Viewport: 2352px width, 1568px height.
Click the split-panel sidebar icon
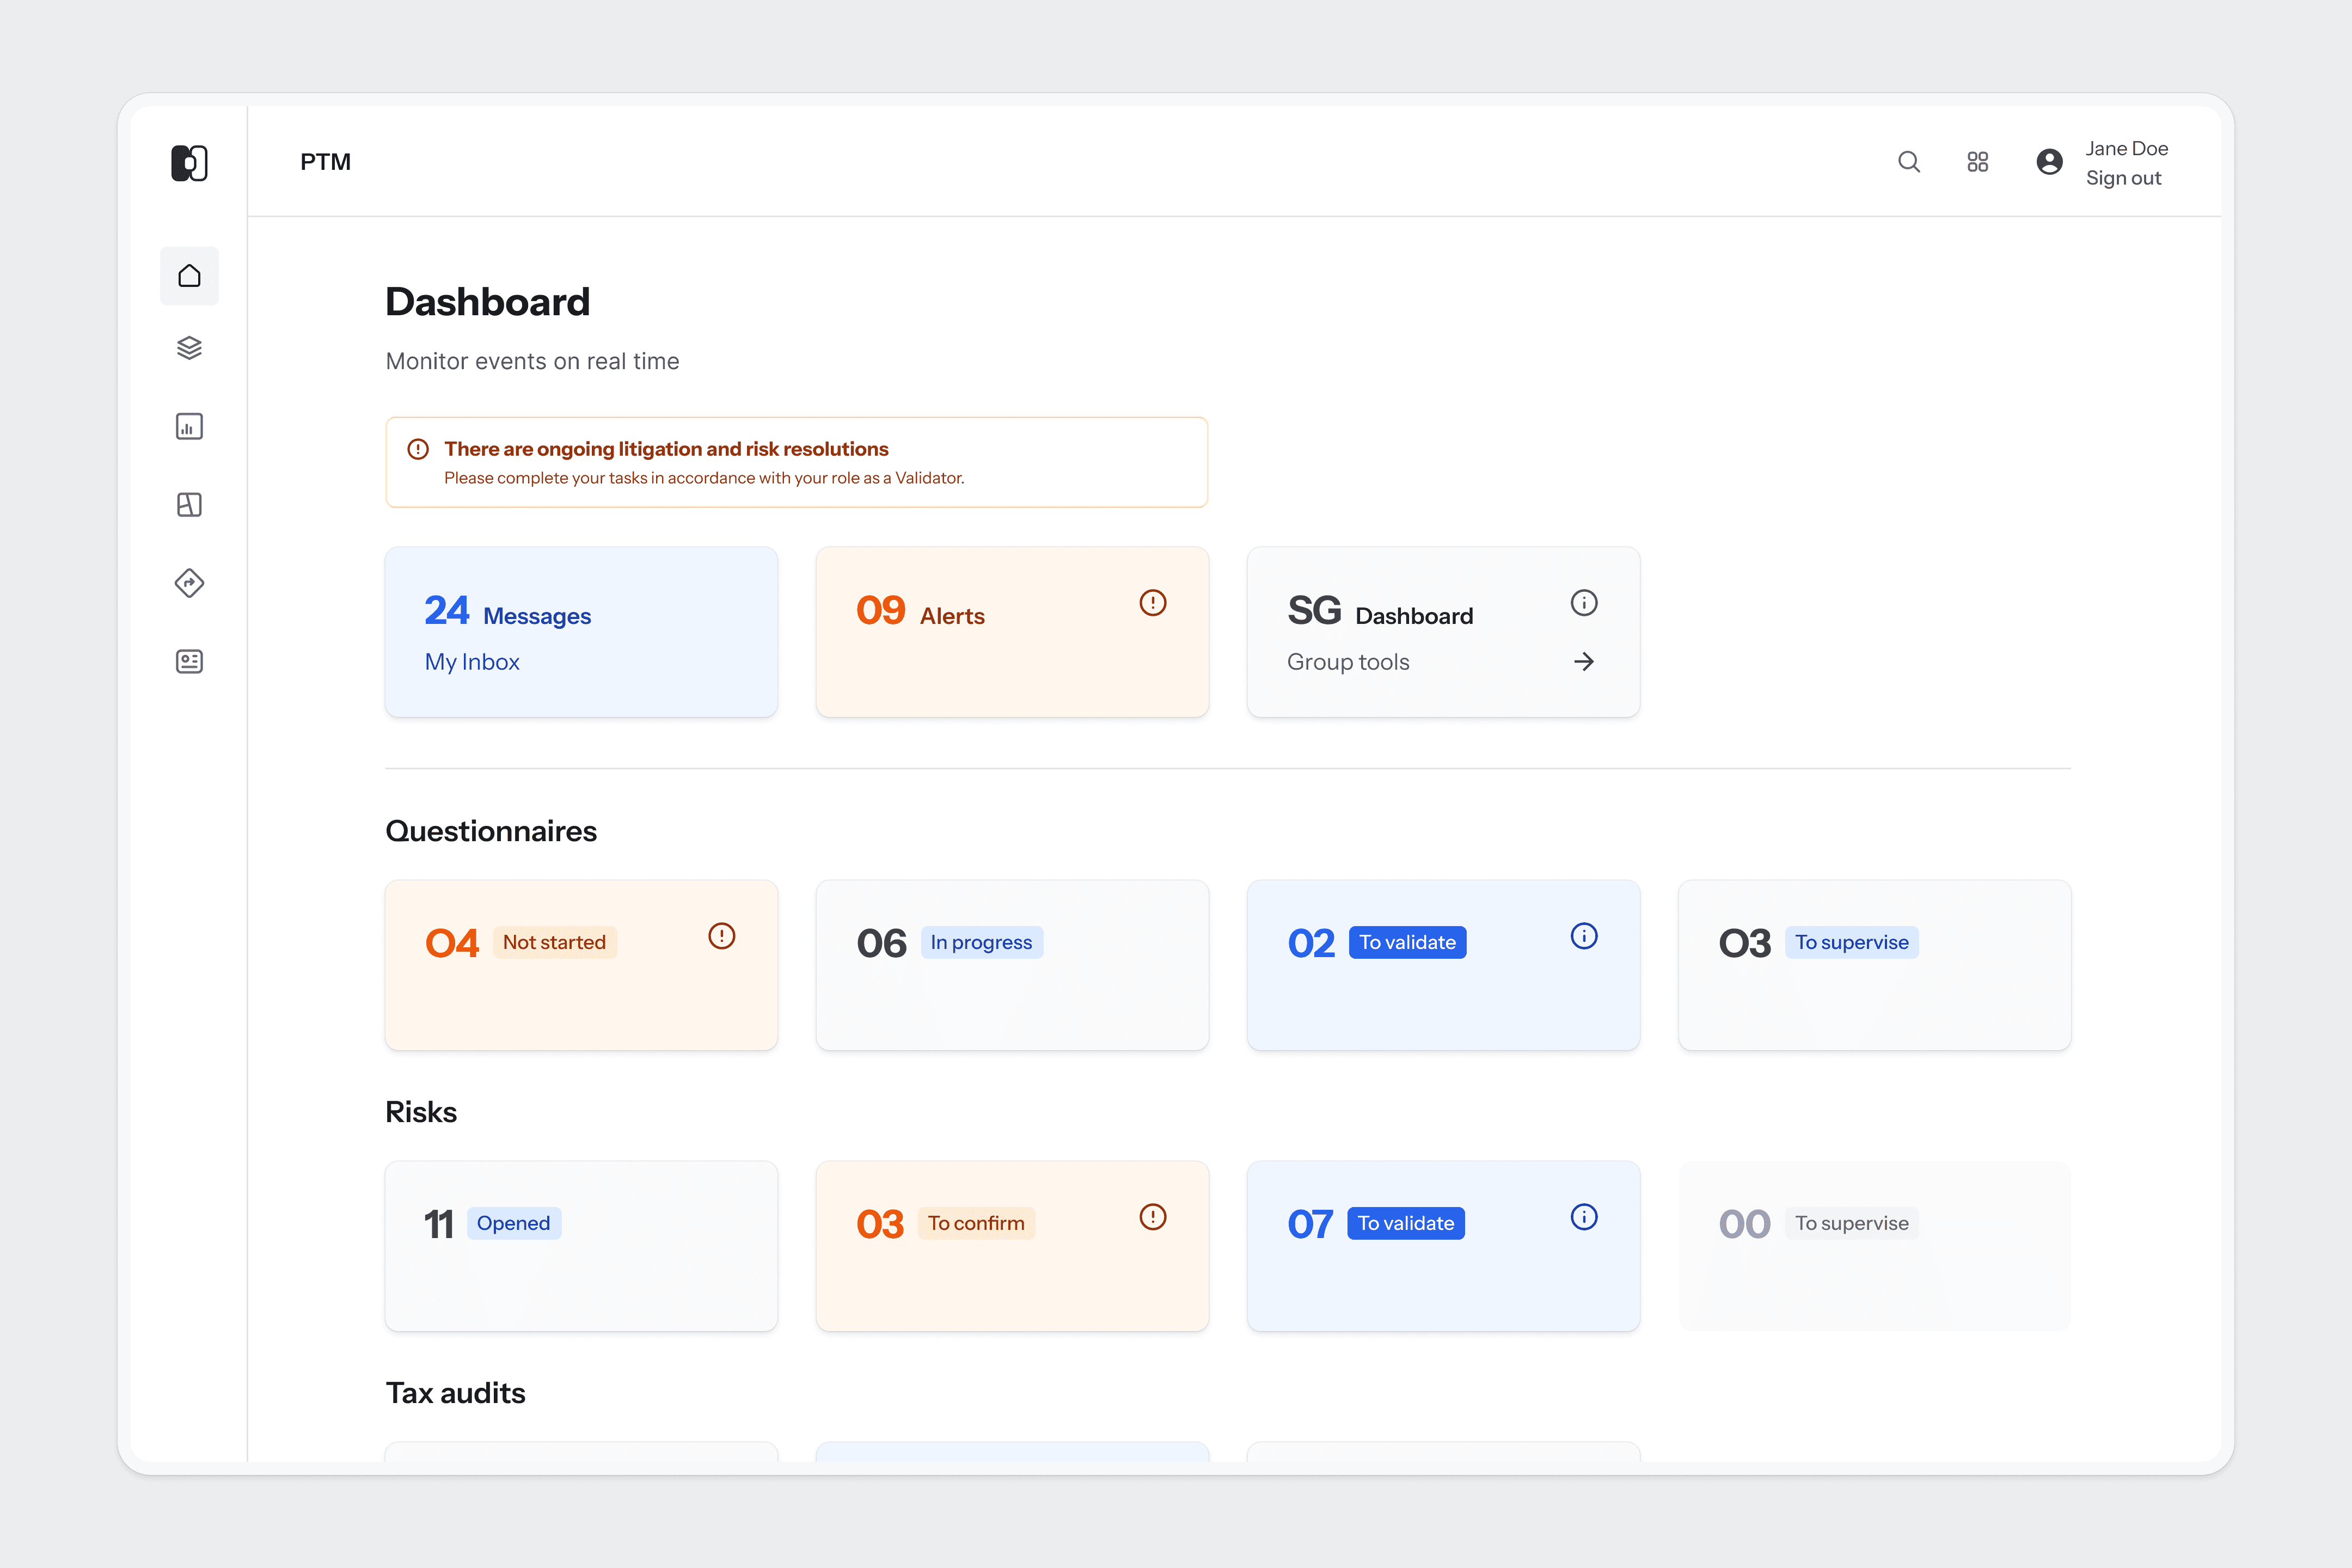click(x=189, y=505)
